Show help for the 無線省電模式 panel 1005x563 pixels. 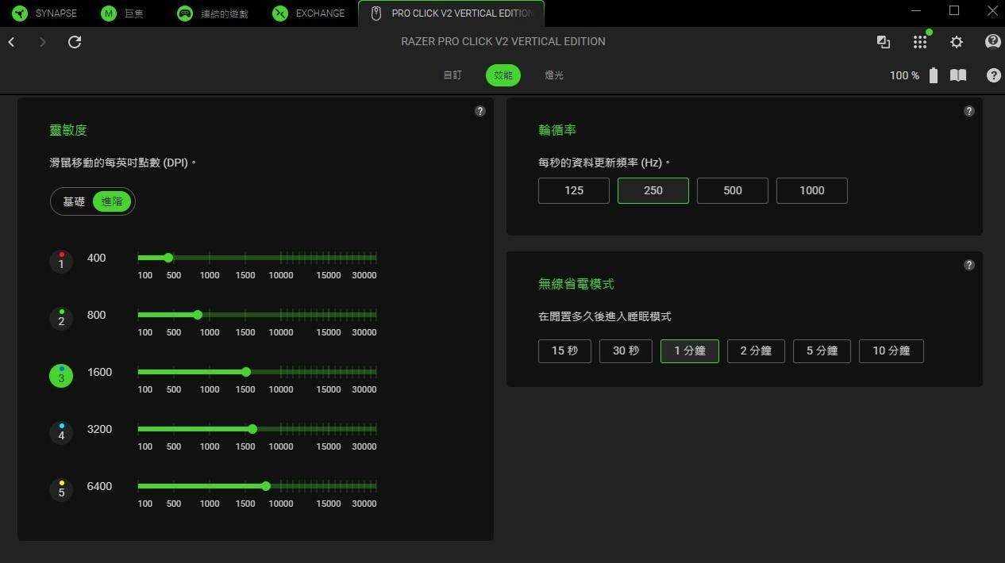[969, 265]
